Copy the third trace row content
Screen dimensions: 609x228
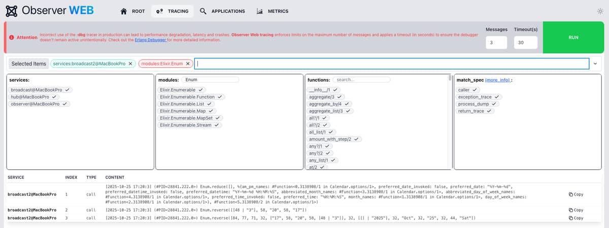pyautogui.click(x=576, y=218)
